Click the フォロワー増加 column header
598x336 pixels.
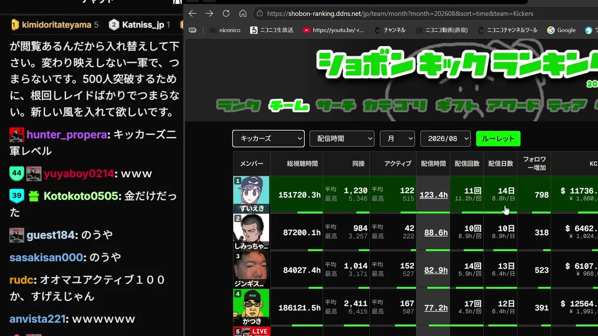[x=534, y=164]
